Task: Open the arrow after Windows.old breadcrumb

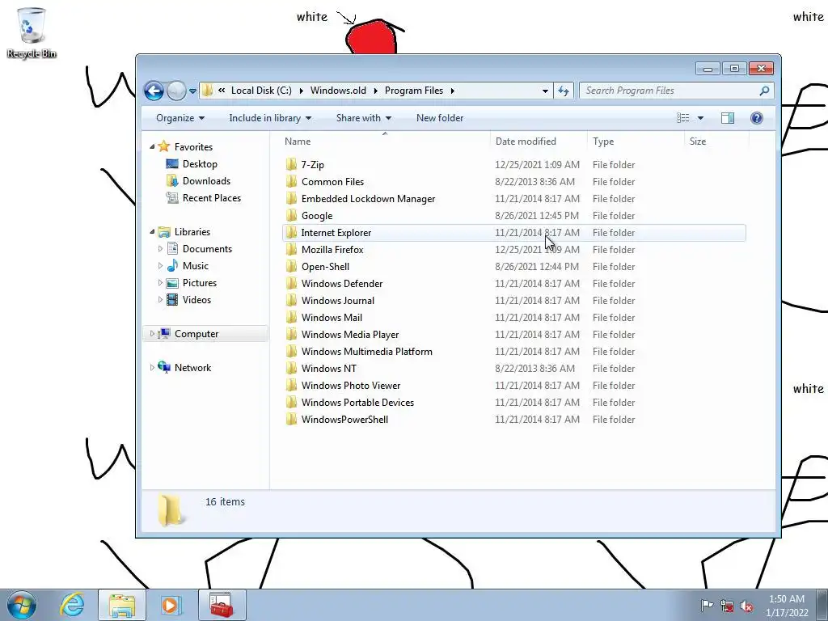Action: (375, 91)
